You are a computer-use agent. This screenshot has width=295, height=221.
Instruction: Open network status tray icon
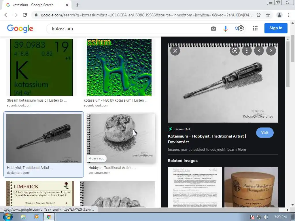259,217
